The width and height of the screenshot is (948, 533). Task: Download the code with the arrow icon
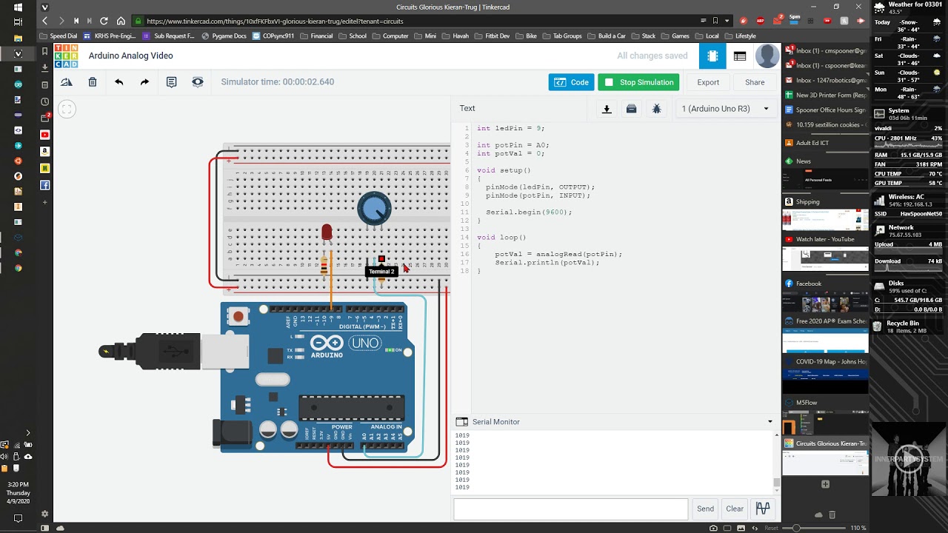coord(607,109)
